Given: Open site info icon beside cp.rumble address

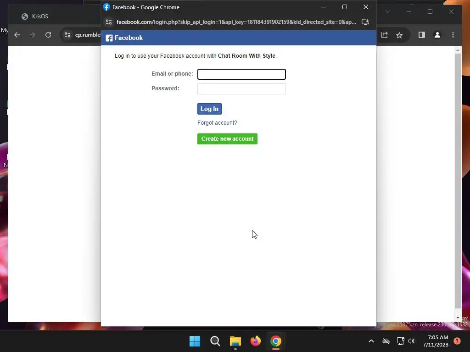Looking at the screenshot, I should click(67, 35).
